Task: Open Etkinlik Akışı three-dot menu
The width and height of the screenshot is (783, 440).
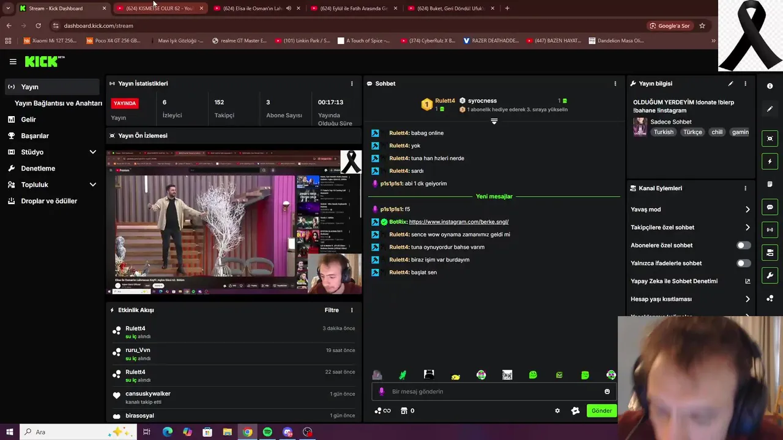Action: pyautogui.click(x=352, y=310)
